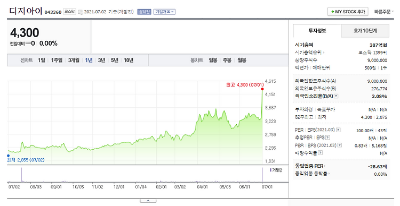Add stock via MY STOCK 추가

pyautogui.click(x=348, y=12)
